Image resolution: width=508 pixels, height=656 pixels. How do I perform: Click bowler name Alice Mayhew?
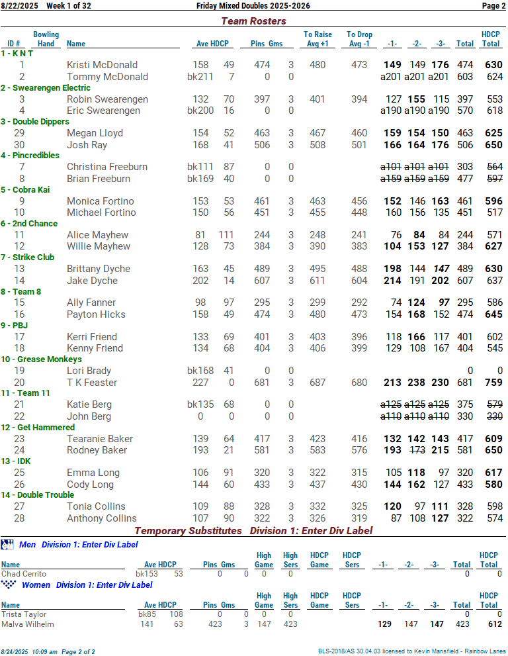pos(97,235)
